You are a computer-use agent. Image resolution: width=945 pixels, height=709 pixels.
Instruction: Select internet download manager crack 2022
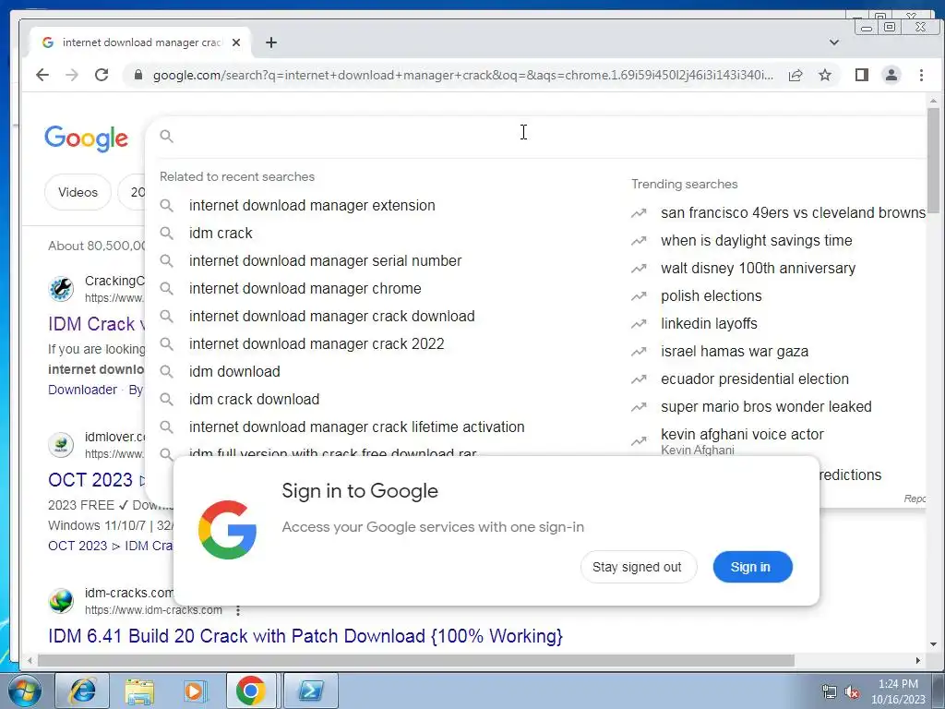point(317,343)
